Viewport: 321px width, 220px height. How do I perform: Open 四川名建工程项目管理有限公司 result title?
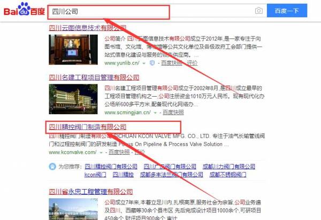pyautogui.click(x=94, y=77)
